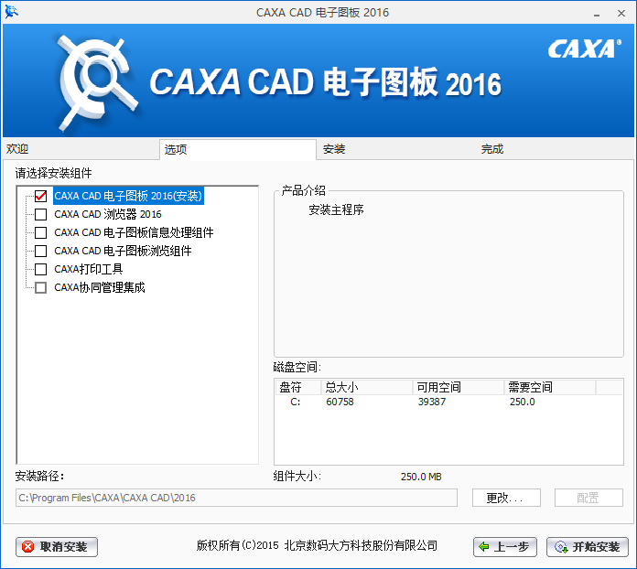
Task: Click the green arrow icon on 上一步
Action: point(484,547)
